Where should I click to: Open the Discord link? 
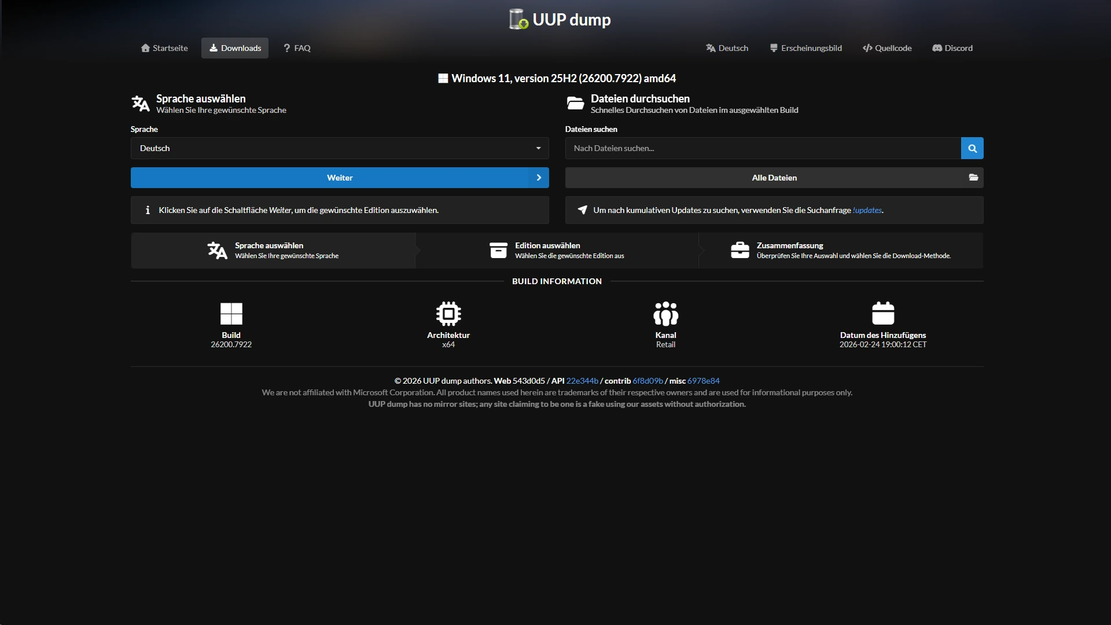(952, 48)
